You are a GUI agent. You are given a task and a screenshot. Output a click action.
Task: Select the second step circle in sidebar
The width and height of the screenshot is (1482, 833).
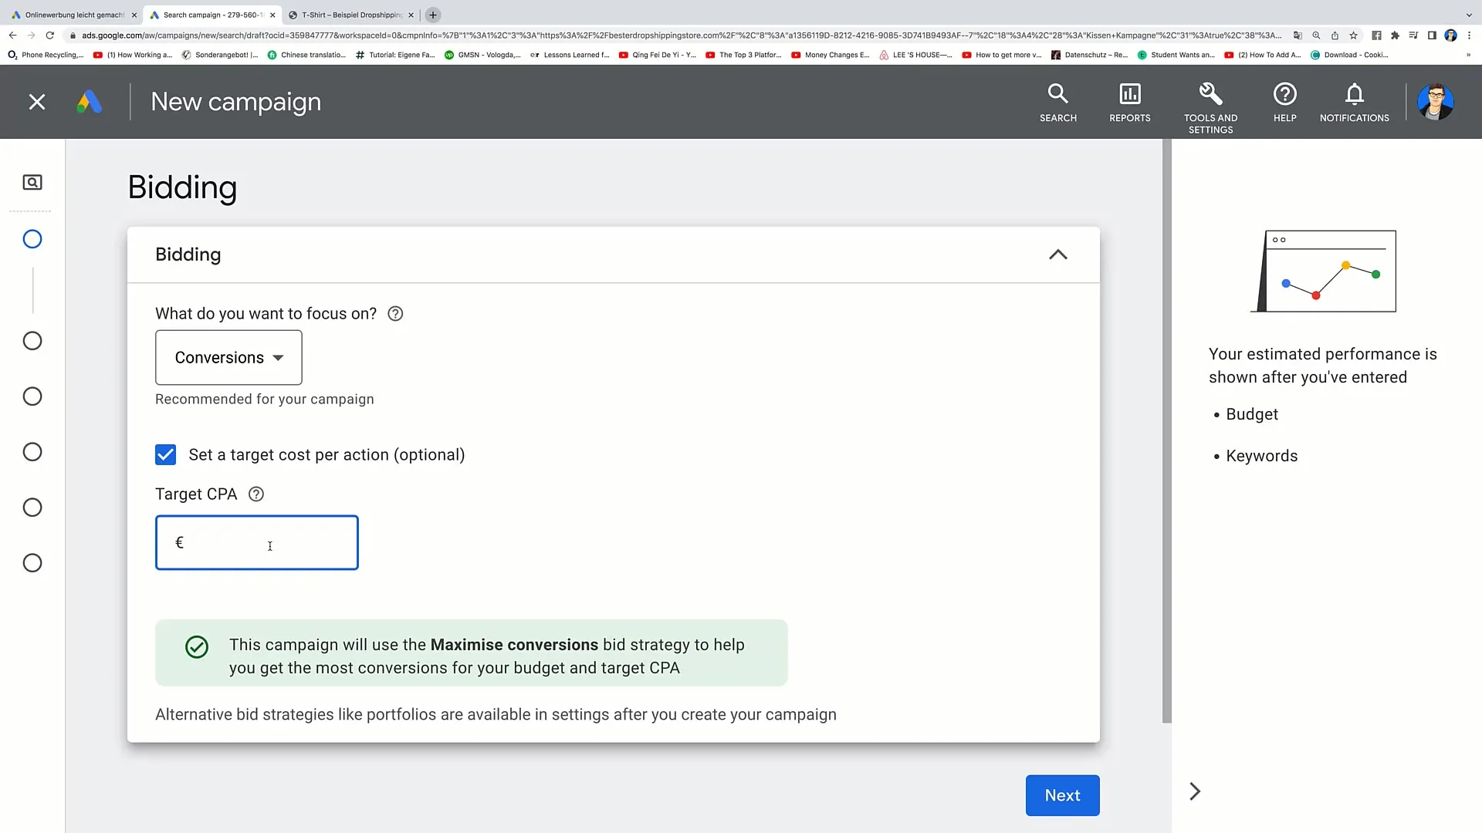pos(32,341)
